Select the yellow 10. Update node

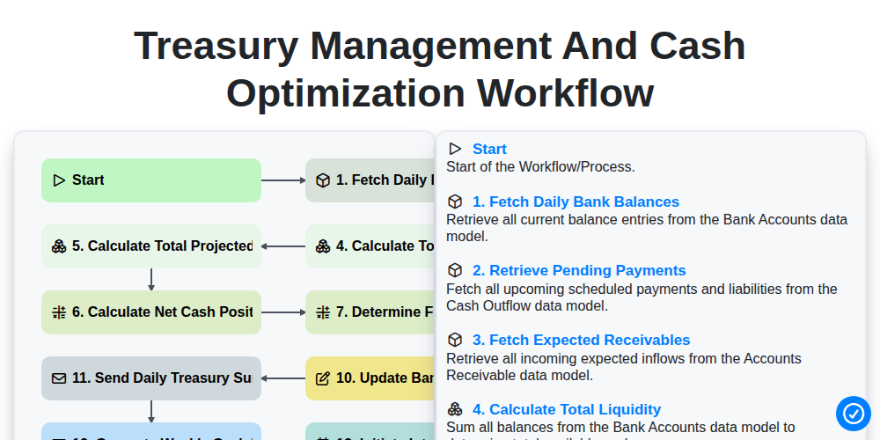[370, 378]
